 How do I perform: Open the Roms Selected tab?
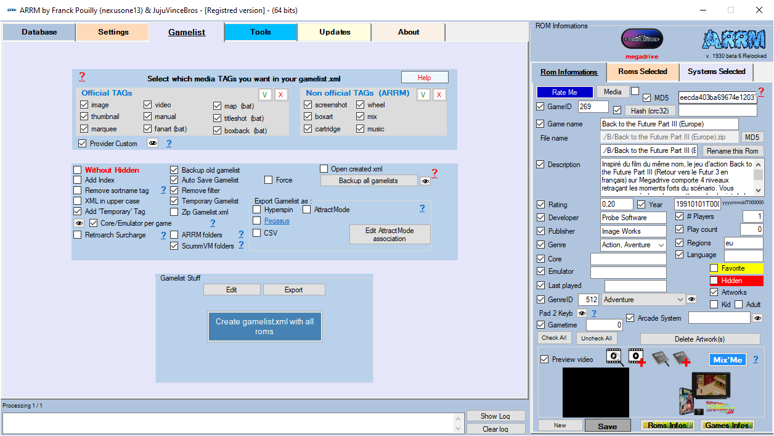[x=642, y=72]
